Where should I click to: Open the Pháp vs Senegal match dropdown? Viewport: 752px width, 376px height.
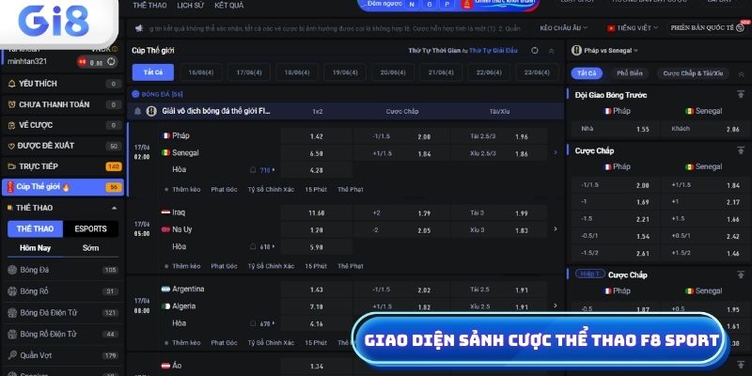pyautogui.click(x=605, y=51)
